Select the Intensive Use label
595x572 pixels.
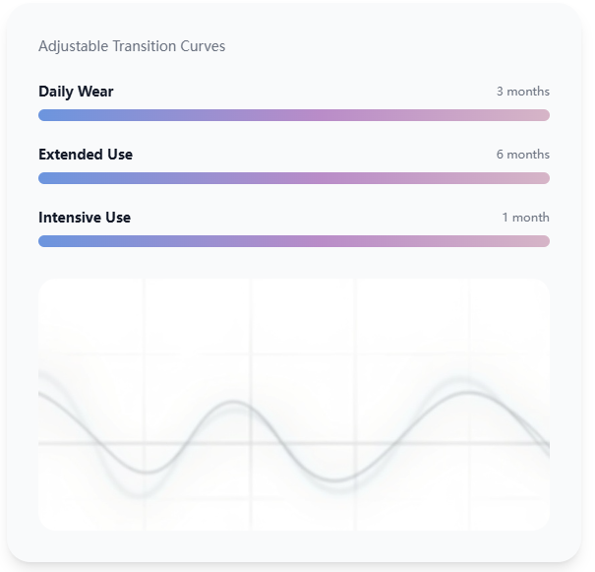click(x=85, y=218)
